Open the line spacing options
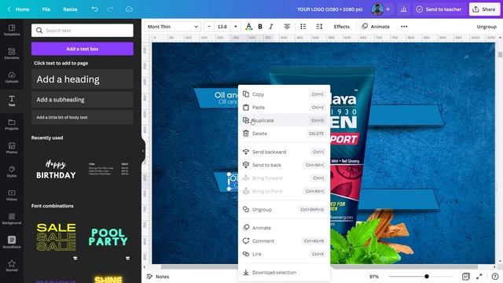Viewport: 503px width, 283px height. pyautogui.click(x=319, y=27)
